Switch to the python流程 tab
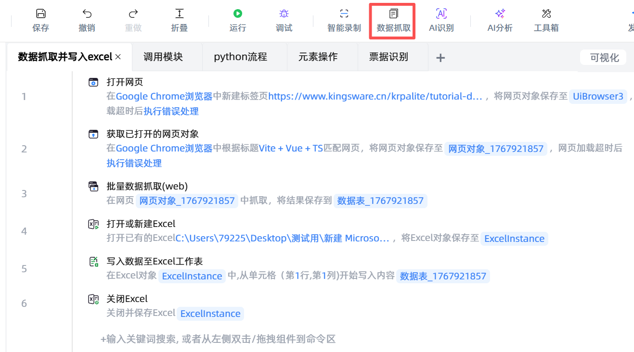634x352 pixels. point(240,57)
